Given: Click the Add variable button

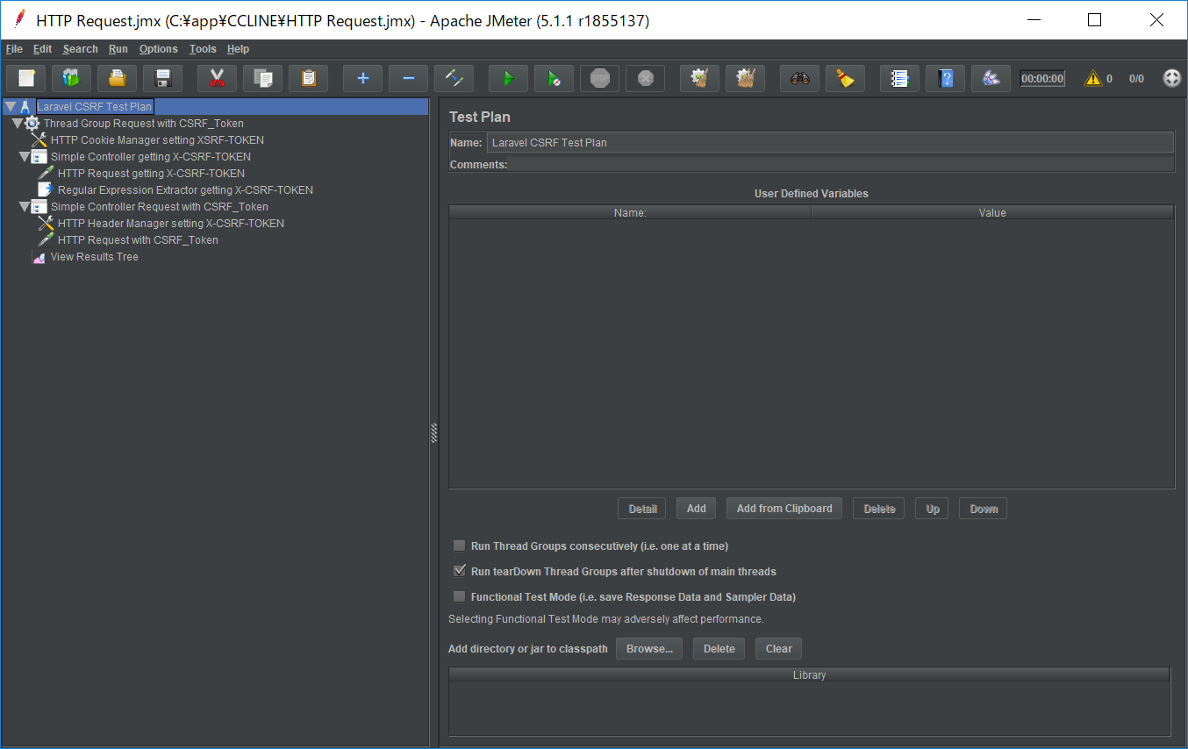Looking at the screenshot, I should [x=696, y=509].
